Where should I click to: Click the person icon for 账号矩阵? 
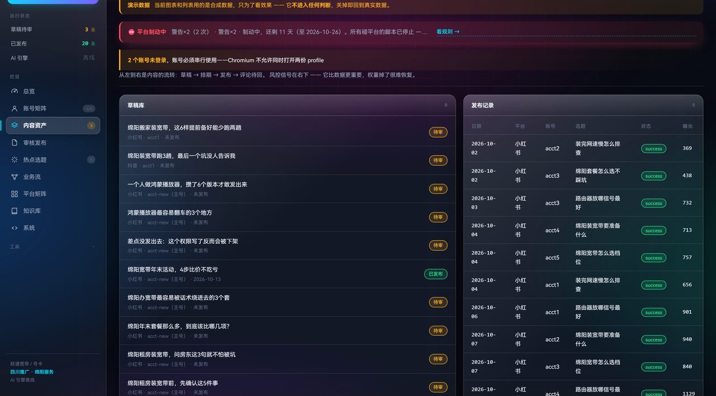click(15, 109)
